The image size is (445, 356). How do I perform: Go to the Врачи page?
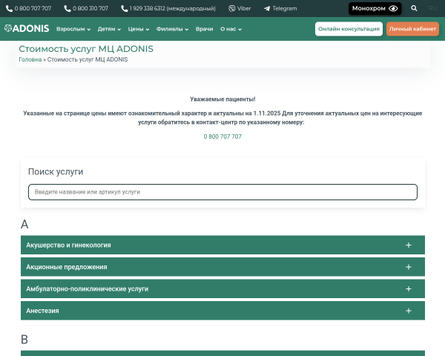pos(205,29)
